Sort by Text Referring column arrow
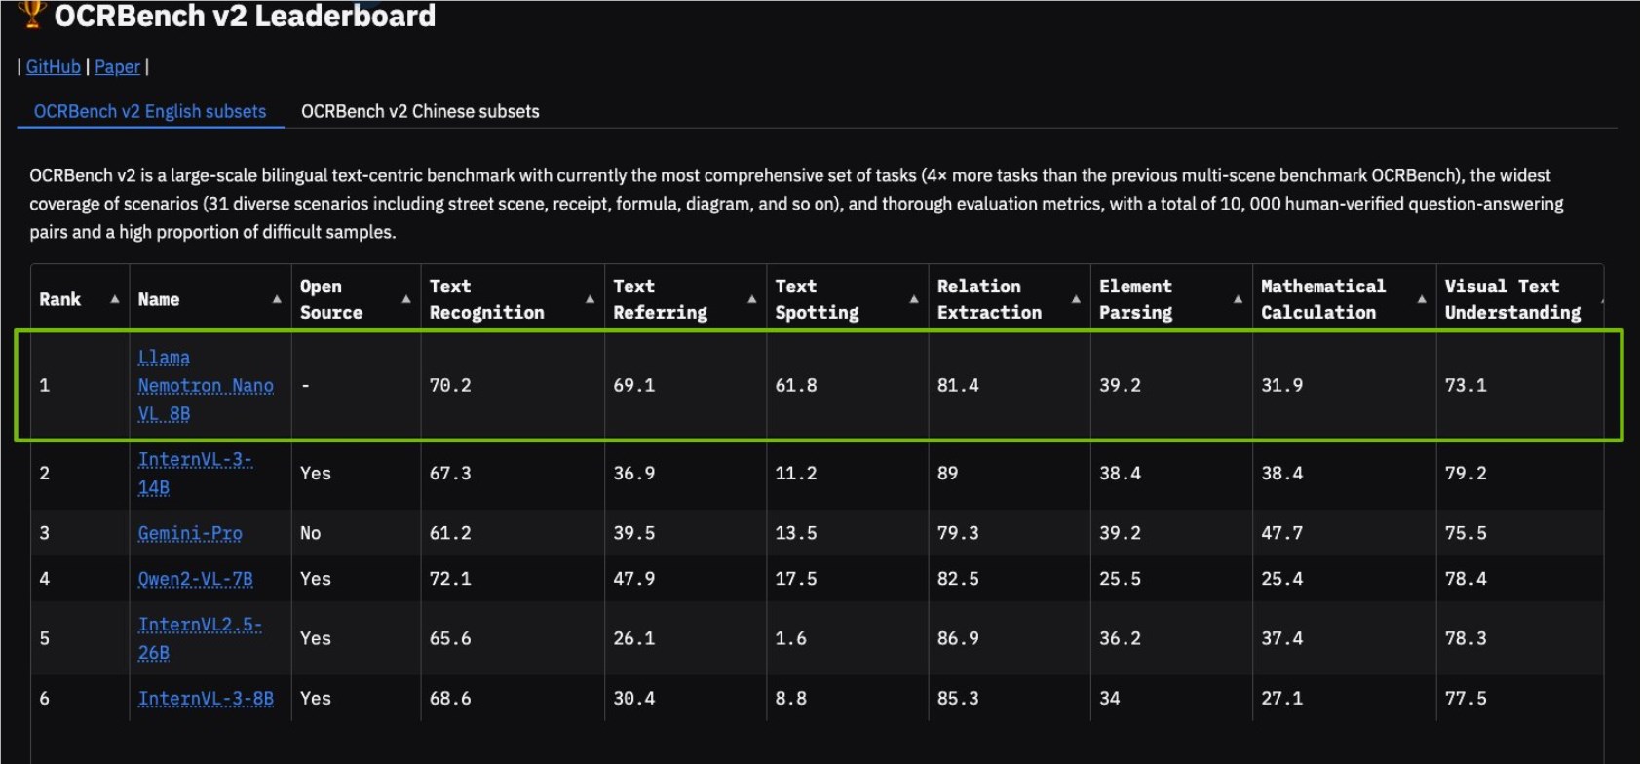The image size is (1640, 764). pos(751,299)
